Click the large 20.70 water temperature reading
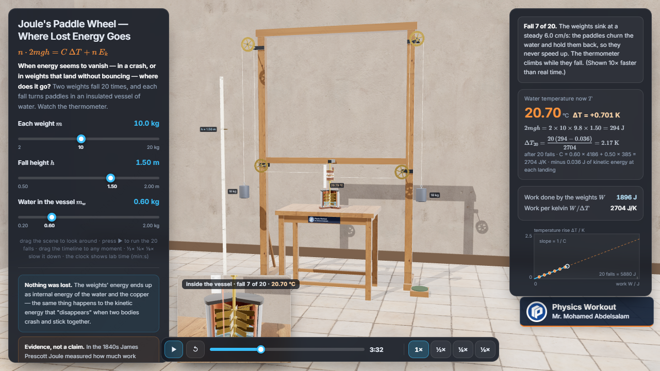 (542, 113)
